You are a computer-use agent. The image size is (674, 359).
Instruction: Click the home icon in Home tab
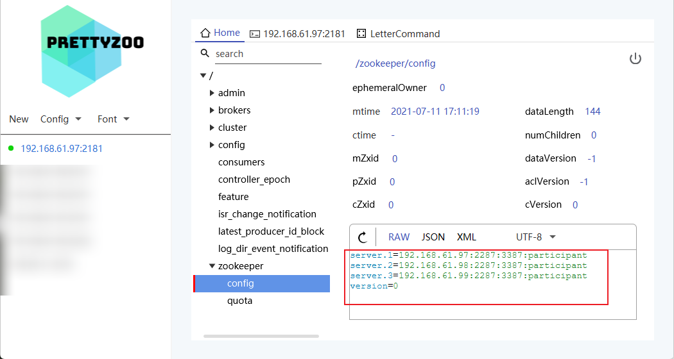coord(205,33)
